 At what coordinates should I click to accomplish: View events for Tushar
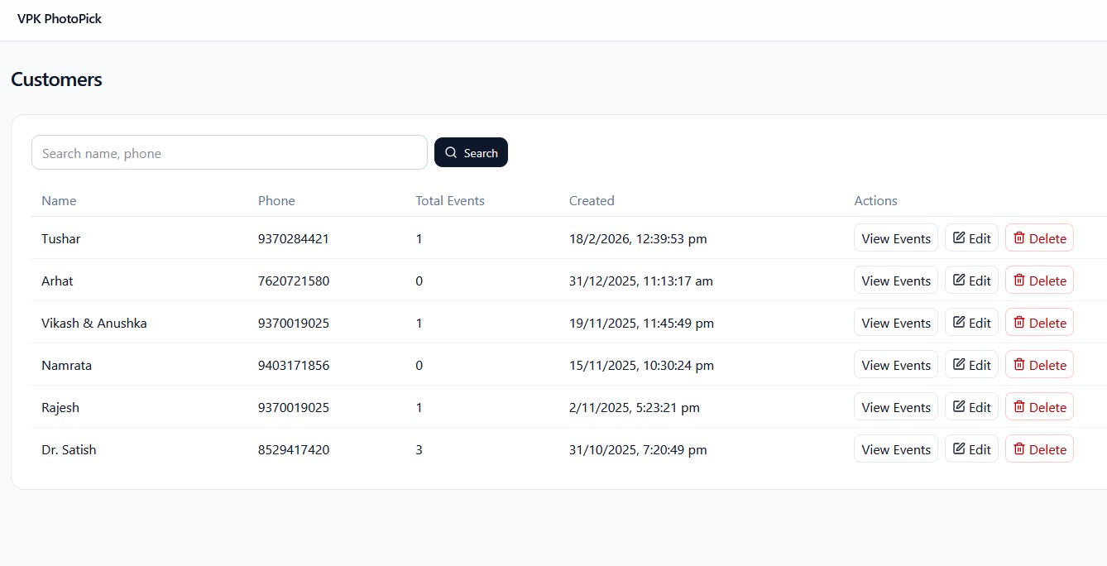pyautogui.click(x=895, y=238)
